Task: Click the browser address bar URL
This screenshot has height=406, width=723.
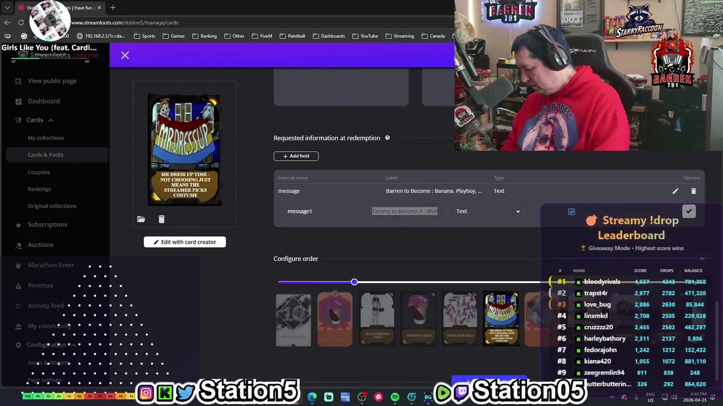Action: click(x=125, y=23)
